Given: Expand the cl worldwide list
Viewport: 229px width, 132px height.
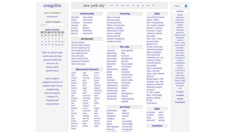Looking at the screenshot, I should pos(180,102).
